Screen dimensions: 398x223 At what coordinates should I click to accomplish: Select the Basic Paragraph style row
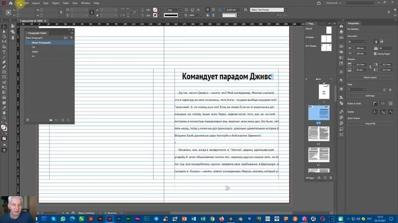[x=50, y=43]
